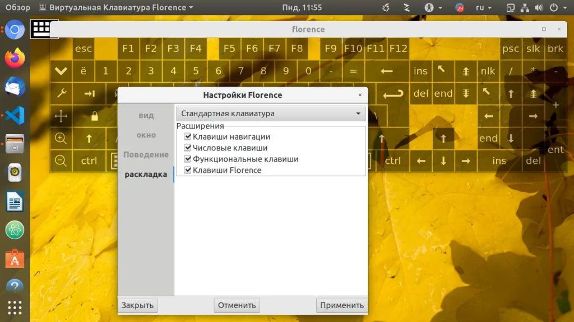Image resolution: width=574 pixels, height=322 pixels.
Task: Click the zoom out magnifier key
Action: click(x=61, y=160)
